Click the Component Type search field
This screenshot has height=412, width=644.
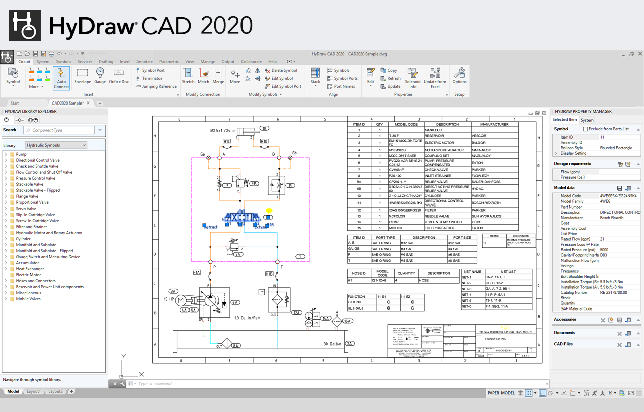point(59,130)
